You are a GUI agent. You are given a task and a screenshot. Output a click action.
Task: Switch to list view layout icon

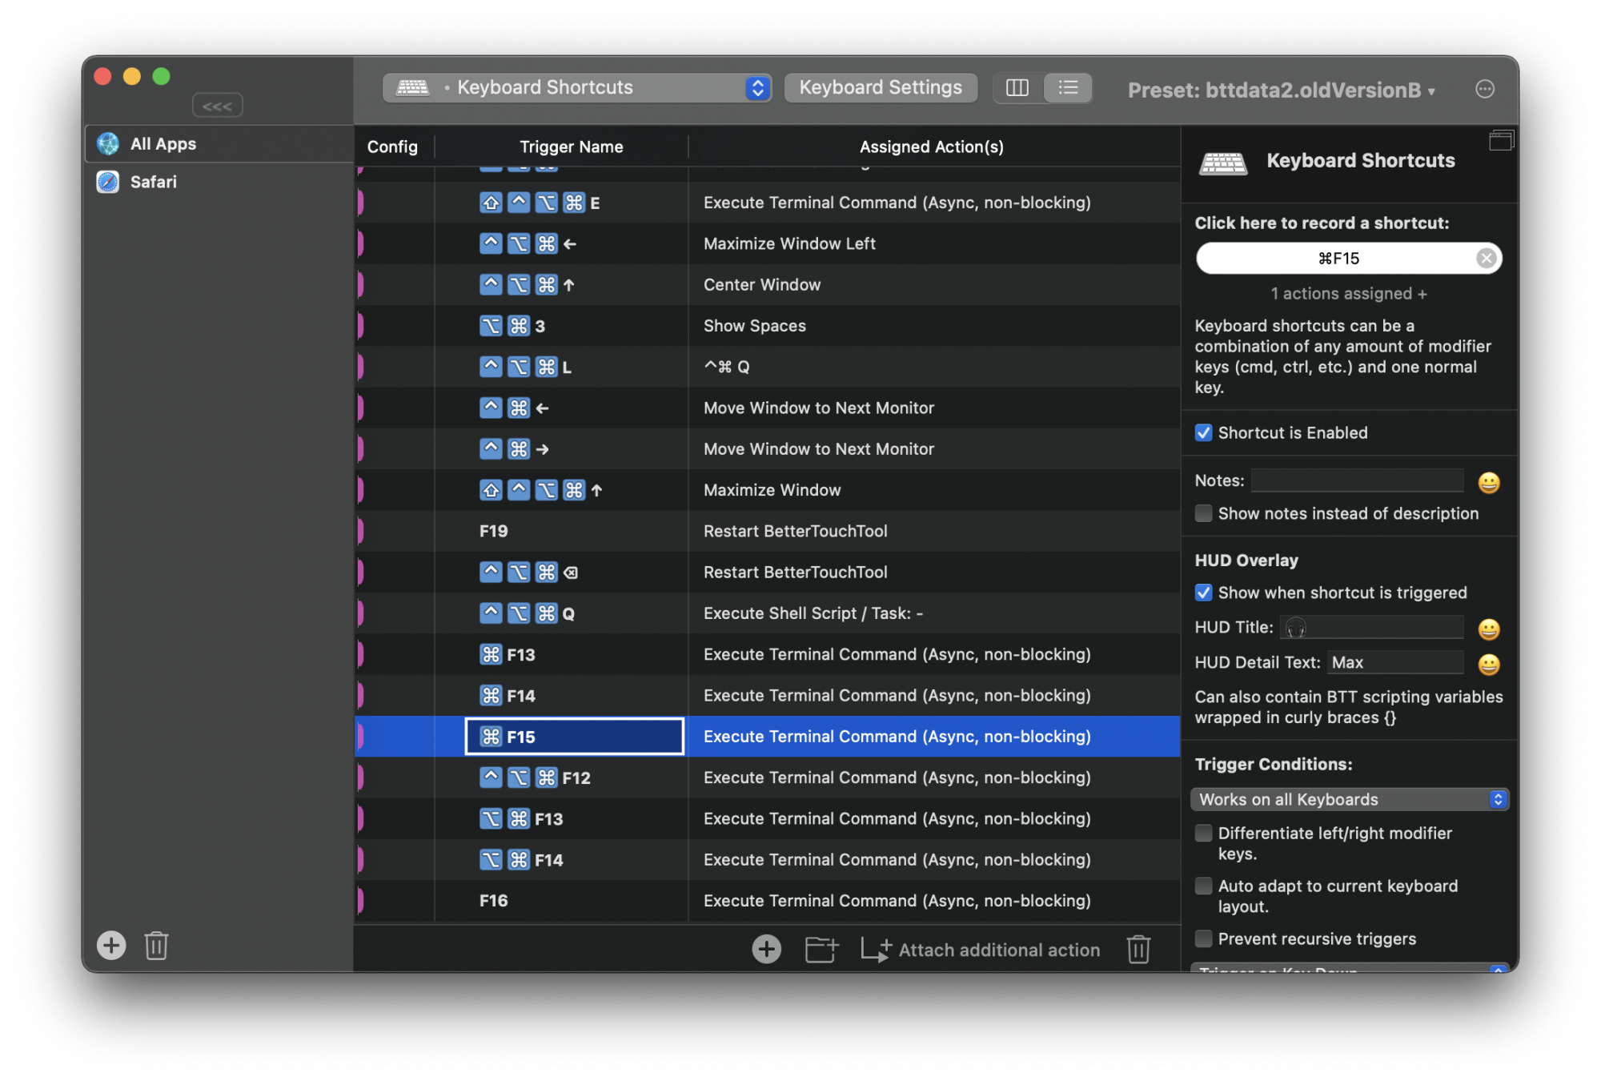[x=1068, y=87]
